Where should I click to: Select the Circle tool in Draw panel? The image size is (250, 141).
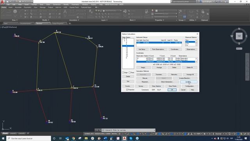coord(15,11)
